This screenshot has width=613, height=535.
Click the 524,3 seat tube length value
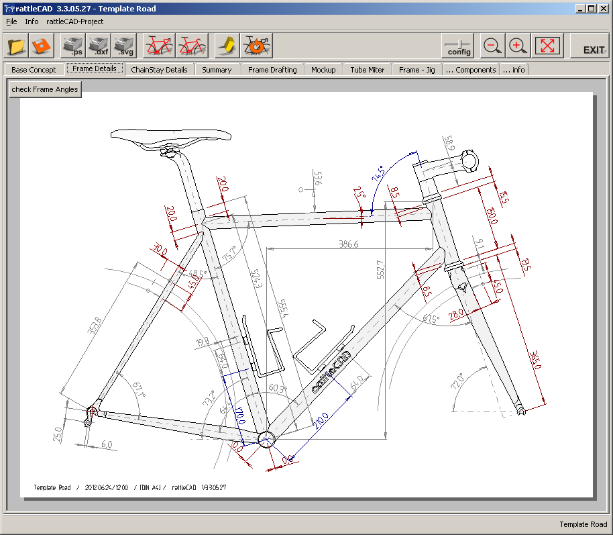[x=256, y=279]
